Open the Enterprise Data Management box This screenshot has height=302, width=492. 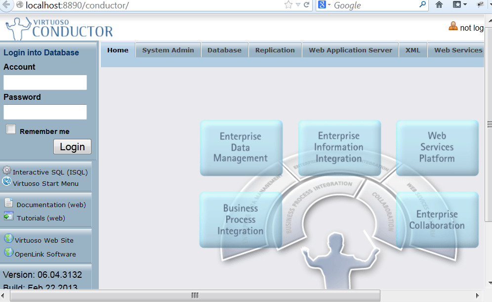(x=241, y=147)
